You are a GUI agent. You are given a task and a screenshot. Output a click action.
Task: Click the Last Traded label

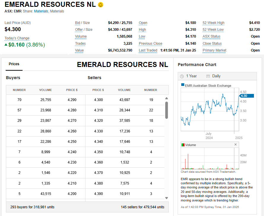point(148,50)
